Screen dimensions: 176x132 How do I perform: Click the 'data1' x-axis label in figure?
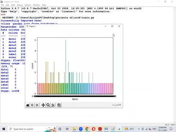(x=75, y=99)
